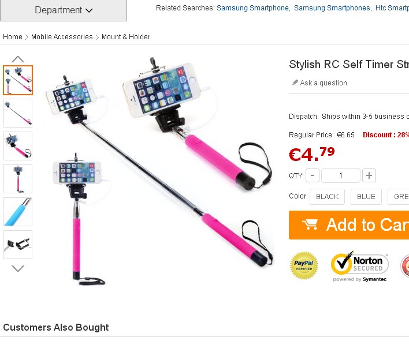Open Mobile Accessories breadcrumb link
The height and width of the screenshot is (352, 409).
tap(62, 37)
